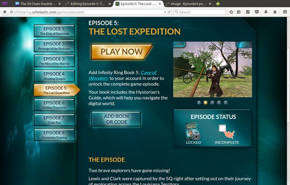Open the address bar history dropdown
Viewport: 290px width, 185px height.
click(165, 12)
